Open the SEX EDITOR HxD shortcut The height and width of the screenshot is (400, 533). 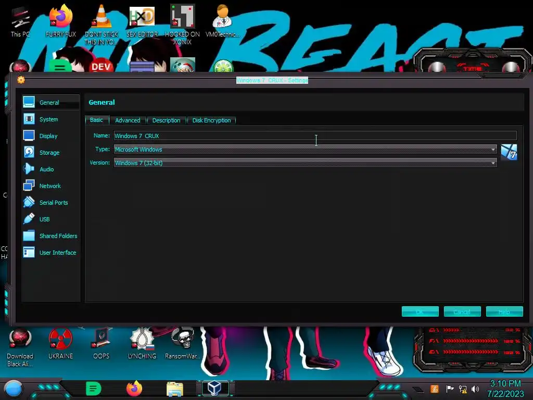pyautogui.click(x=142, y=21)
